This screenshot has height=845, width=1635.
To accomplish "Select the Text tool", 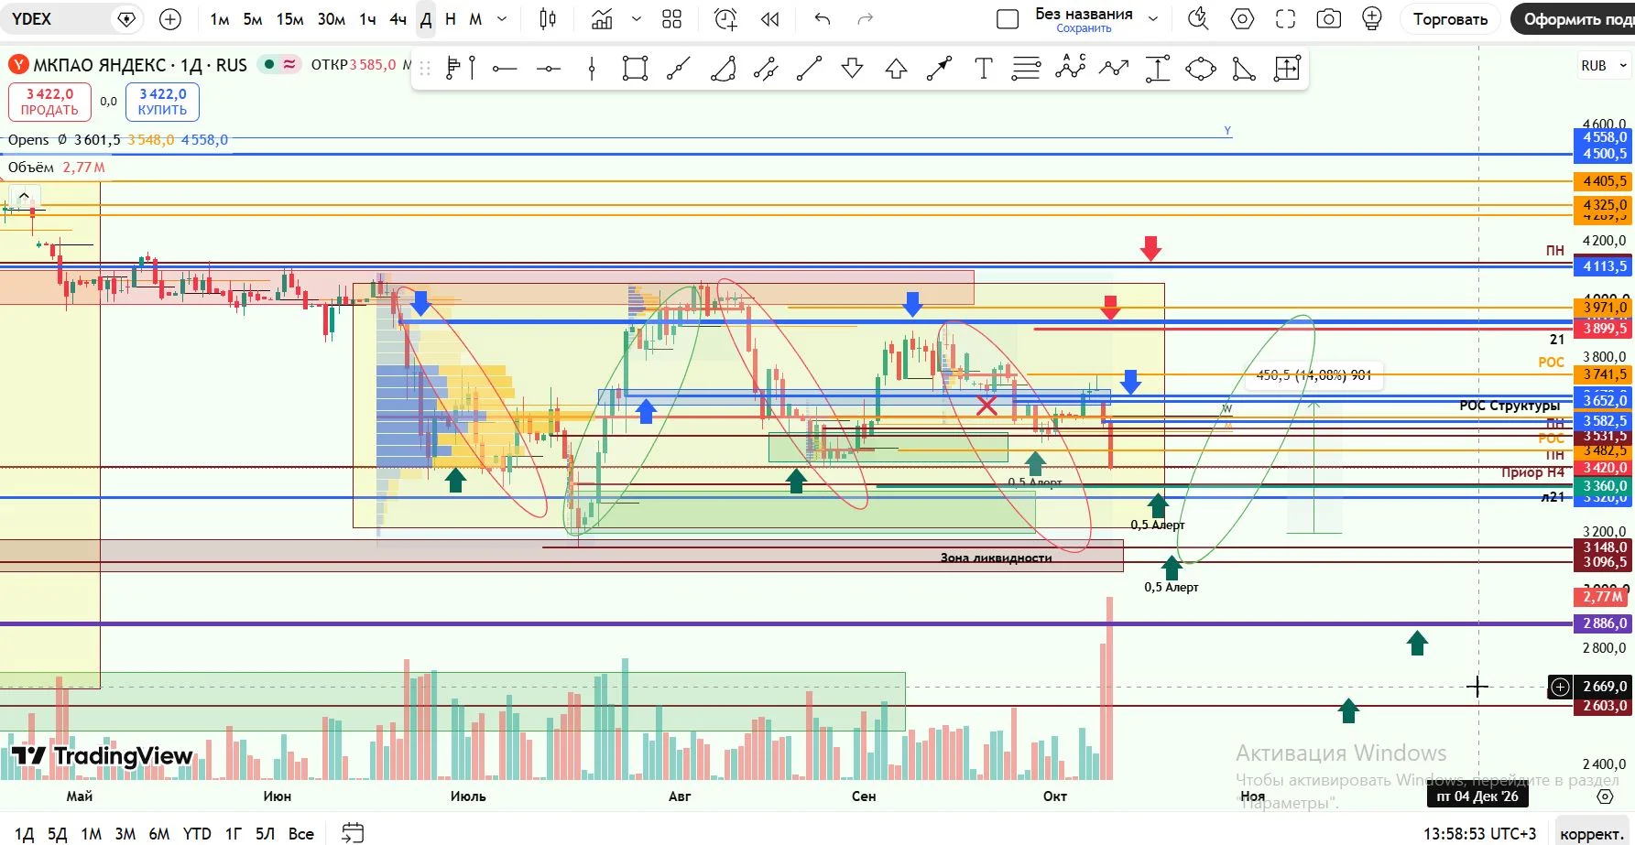I will tap(983, 68).
